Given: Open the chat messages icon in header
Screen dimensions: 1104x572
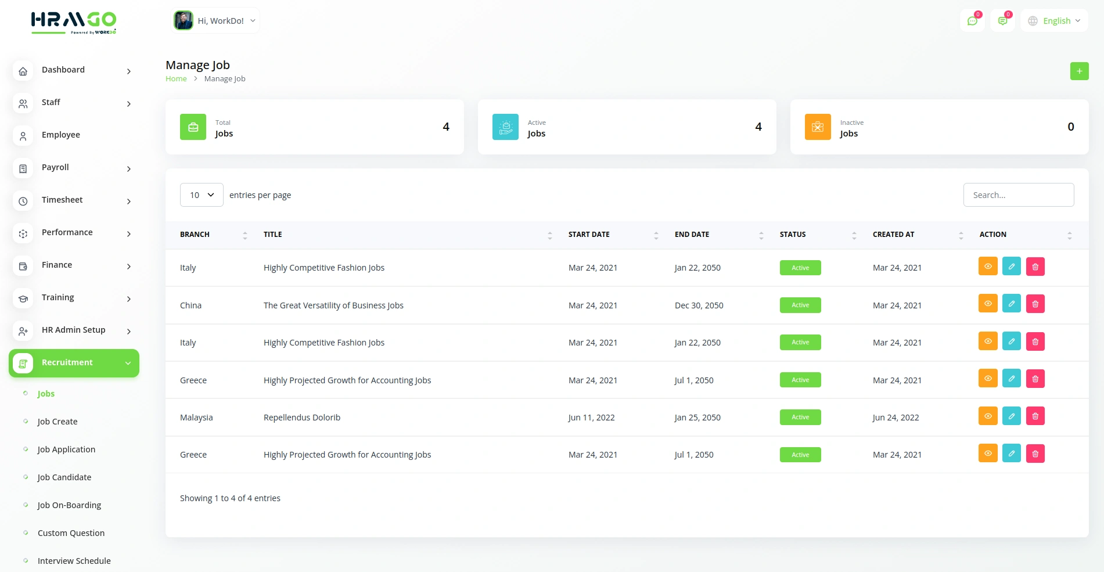Looking at the screenshot, I should pos(972,21).
